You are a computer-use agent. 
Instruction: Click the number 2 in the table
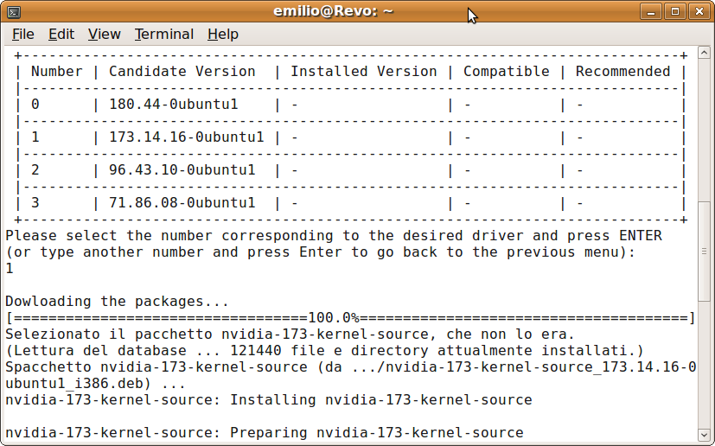click(35, 170)
